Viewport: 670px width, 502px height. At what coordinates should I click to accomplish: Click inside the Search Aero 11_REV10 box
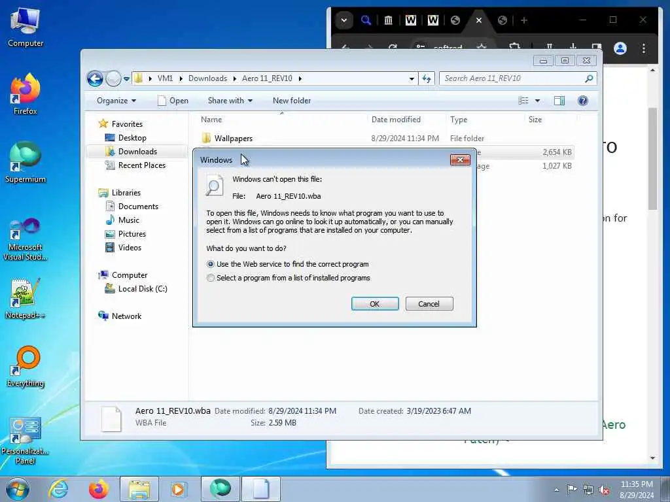[x=513, y=78]
